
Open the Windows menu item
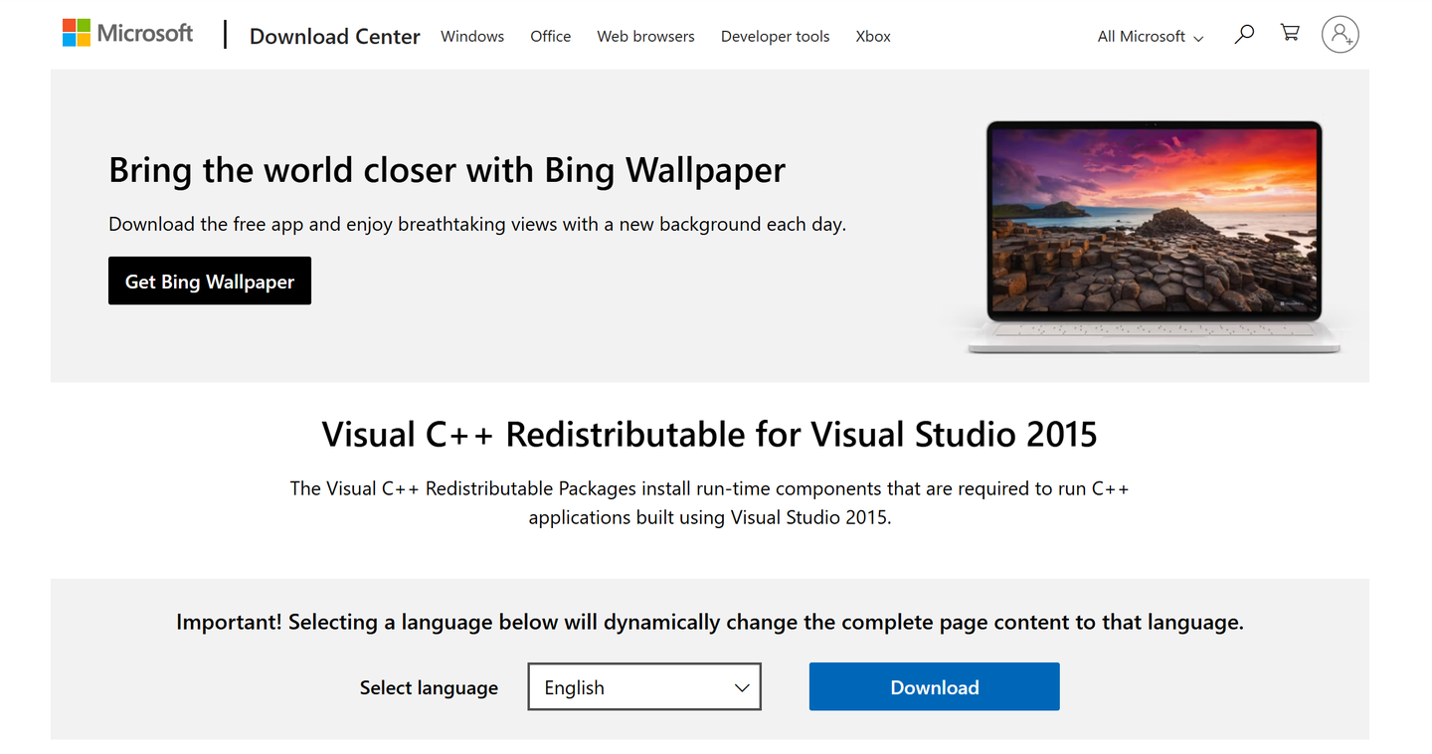coord(472,36)
